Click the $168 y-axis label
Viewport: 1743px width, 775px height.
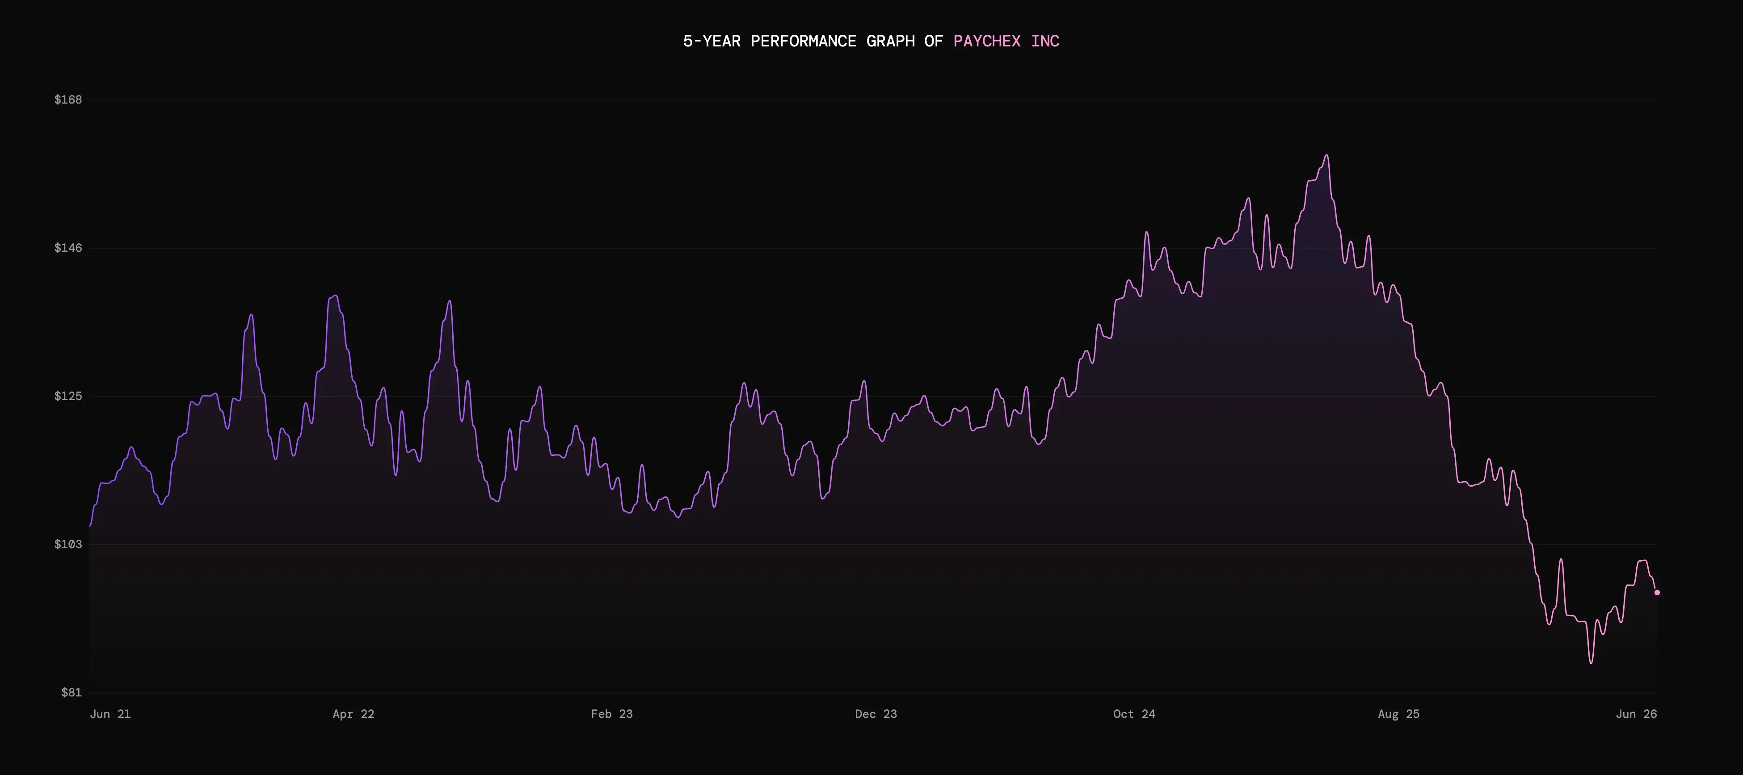pos(67,99)
